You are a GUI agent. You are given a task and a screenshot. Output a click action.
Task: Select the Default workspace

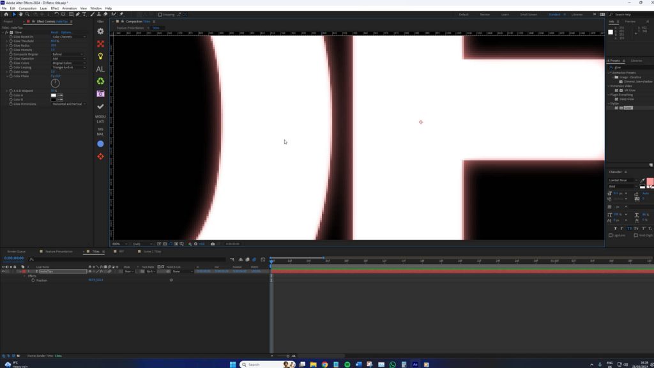tap(464, 15)
